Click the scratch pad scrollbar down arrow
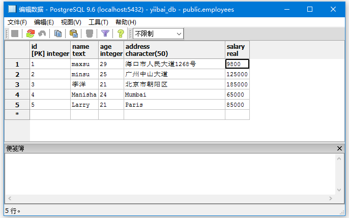 [340, 191]
